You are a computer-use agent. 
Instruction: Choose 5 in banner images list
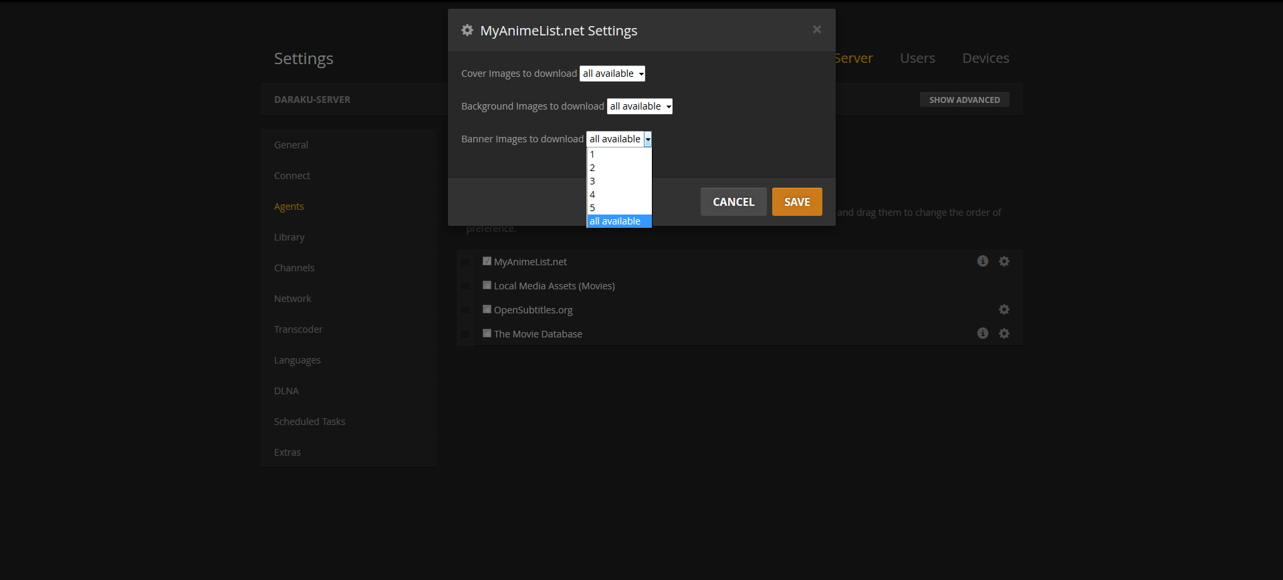pyautogui.click(x=619, y=208)
